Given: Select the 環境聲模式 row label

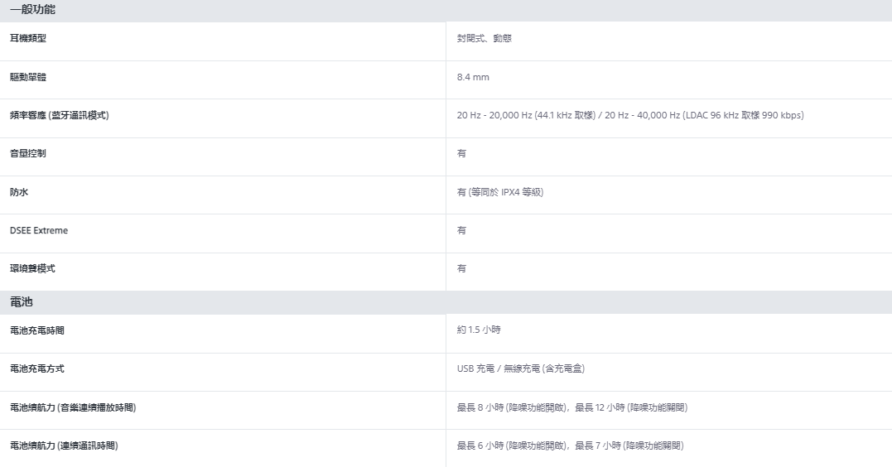Looking at the screenshot, I should tap(32, 269).
